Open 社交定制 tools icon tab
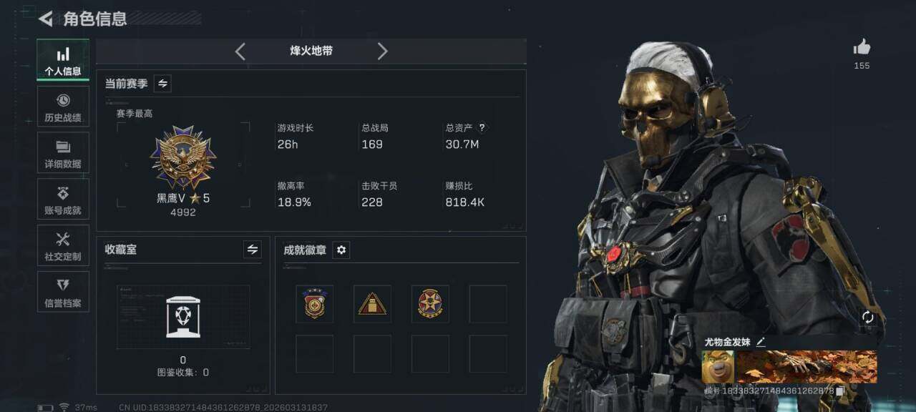The image size is (916, 412). (63, 245)
